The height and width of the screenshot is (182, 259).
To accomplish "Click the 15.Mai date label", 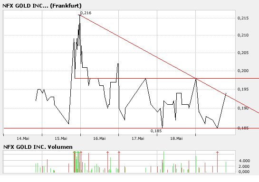I will point(61,138).
